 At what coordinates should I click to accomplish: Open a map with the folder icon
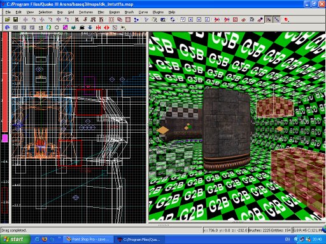(x=8, y=20)
